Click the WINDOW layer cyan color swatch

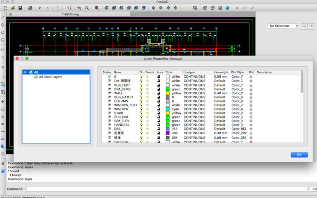pos(168,109)
